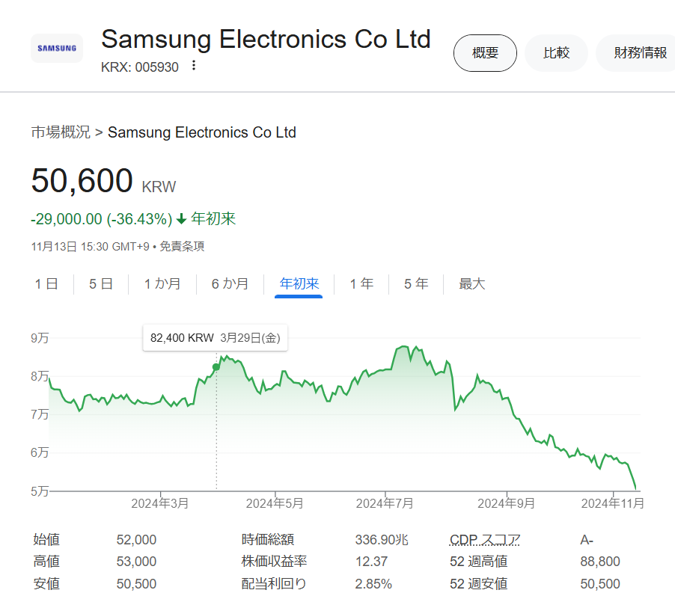Select the 最大 maximum range
The width and height of the screenshot is (675, 593).
click(x=471, y=284)
